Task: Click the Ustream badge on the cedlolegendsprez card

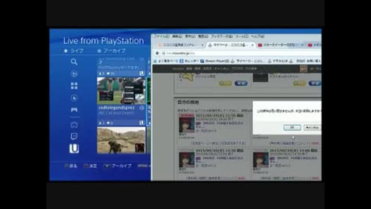Action: [x=142, y=123]
